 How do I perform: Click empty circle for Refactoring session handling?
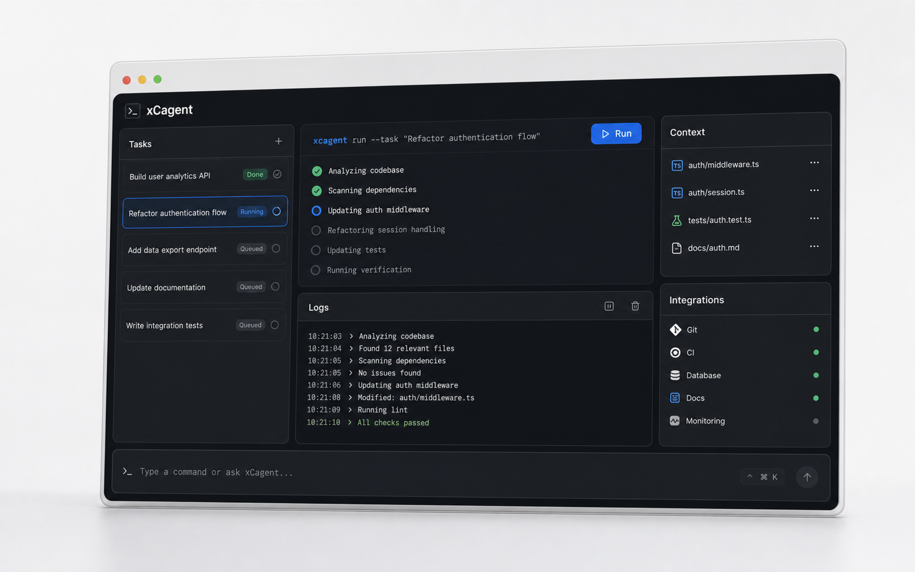(316, 231)
